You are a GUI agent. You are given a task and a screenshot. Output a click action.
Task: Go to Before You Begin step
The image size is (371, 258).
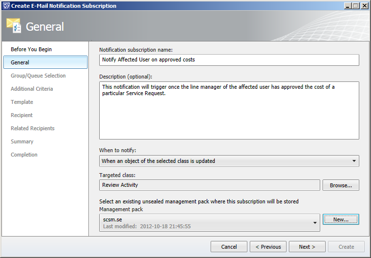[31, 49]
